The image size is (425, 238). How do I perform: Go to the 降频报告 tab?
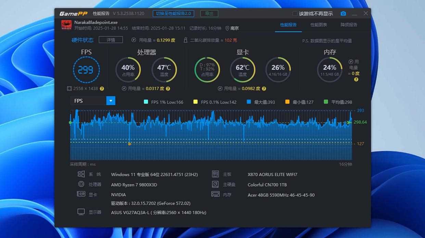(349, 25)
